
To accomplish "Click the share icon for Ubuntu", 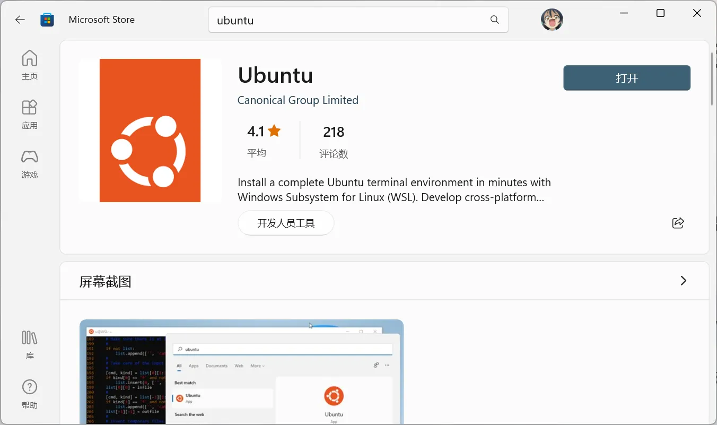I will [678, 223].
